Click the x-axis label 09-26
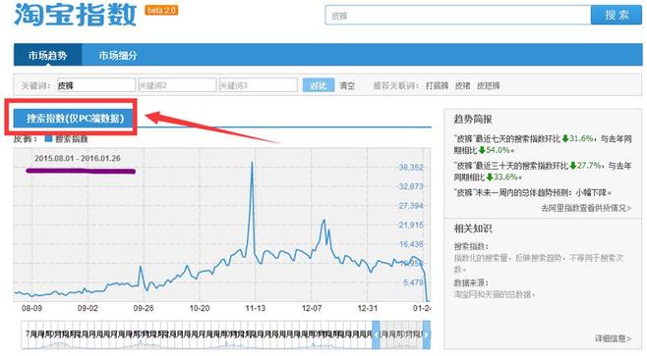 click(x=144, y=308)
